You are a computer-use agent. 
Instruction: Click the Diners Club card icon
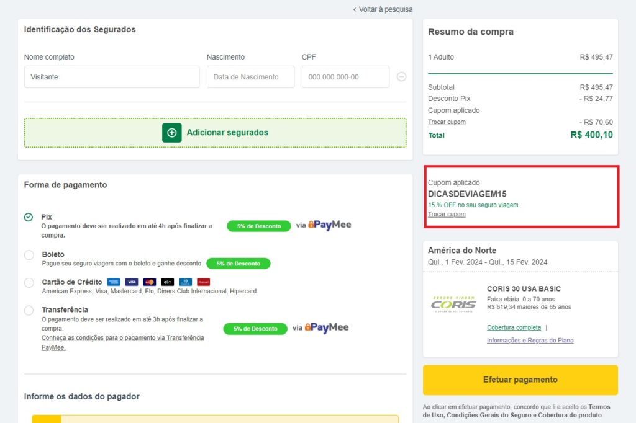[x=185, y=282]
